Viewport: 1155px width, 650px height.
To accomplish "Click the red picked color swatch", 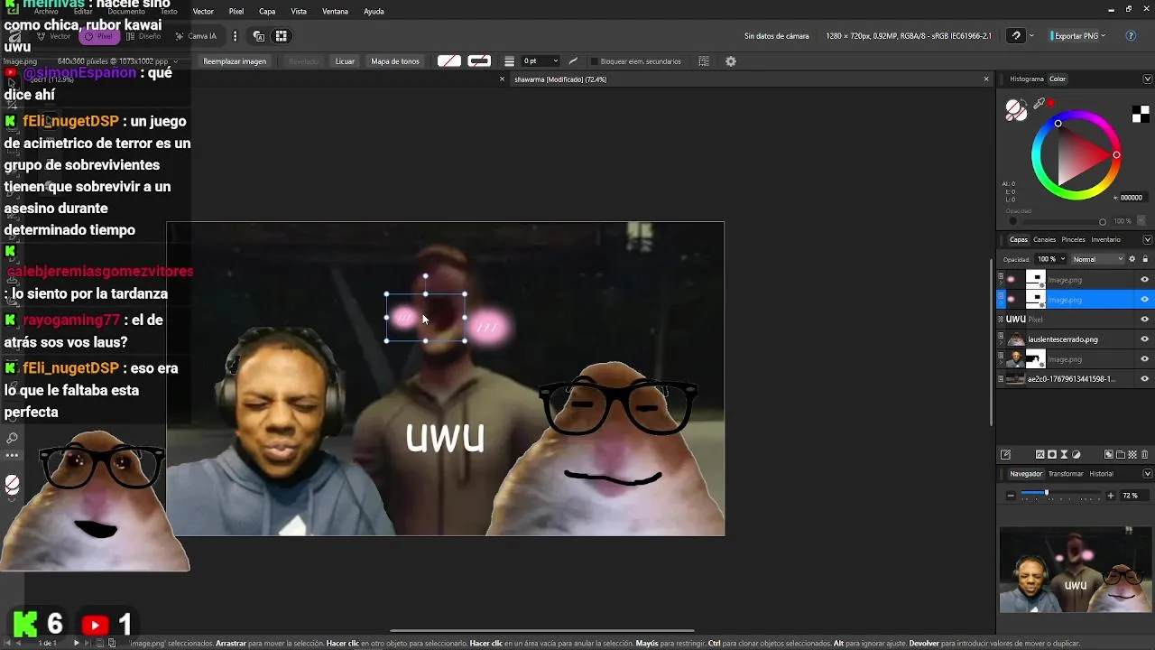I will 1050,103.
